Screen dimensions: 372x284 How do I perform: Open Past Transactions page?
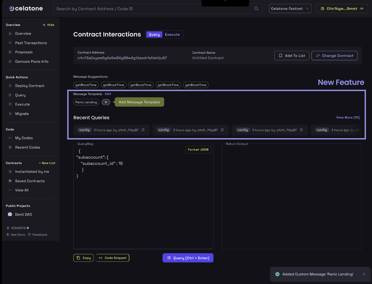(x=31, y=43)
